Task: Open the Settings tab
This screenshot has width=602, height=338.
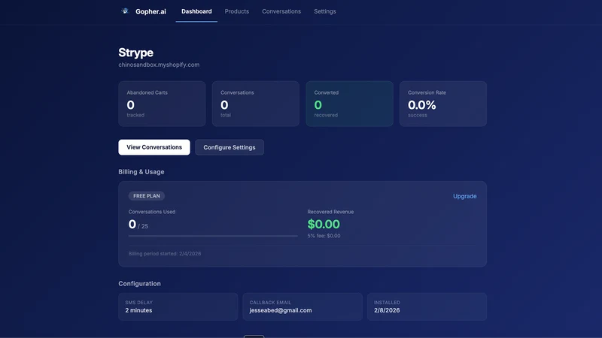Action: [325, 11]
